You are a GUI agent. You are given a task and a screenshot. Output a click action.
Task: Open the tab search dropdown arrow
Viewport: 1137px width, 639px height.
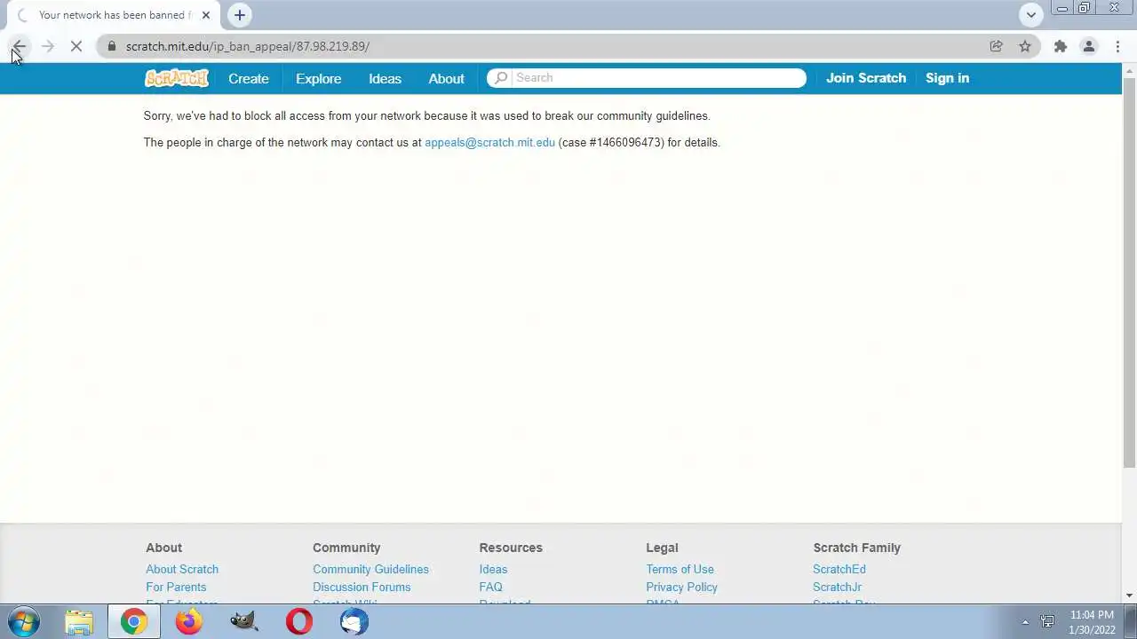(1030, 15)
